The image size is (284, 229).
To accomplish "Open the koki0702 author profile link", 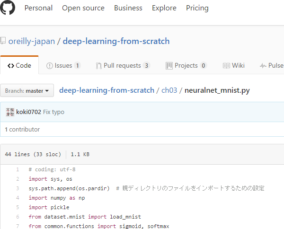I will [x=28, y=112].
